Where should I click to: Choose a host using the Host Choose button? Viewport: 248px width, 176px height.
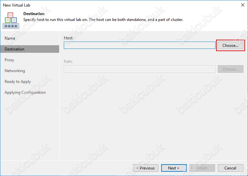click(231, 46)
